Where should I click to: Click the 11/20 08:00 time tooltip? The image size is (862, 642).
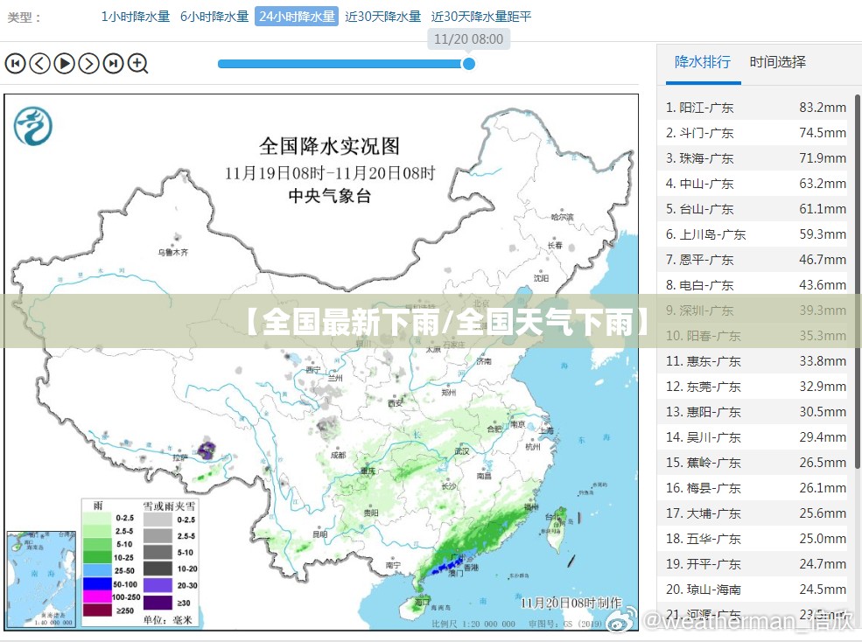point(468,39)
